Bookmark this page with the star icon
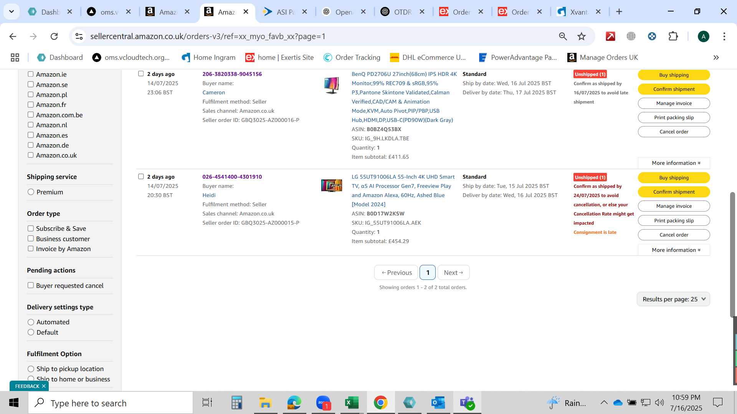 582,36
